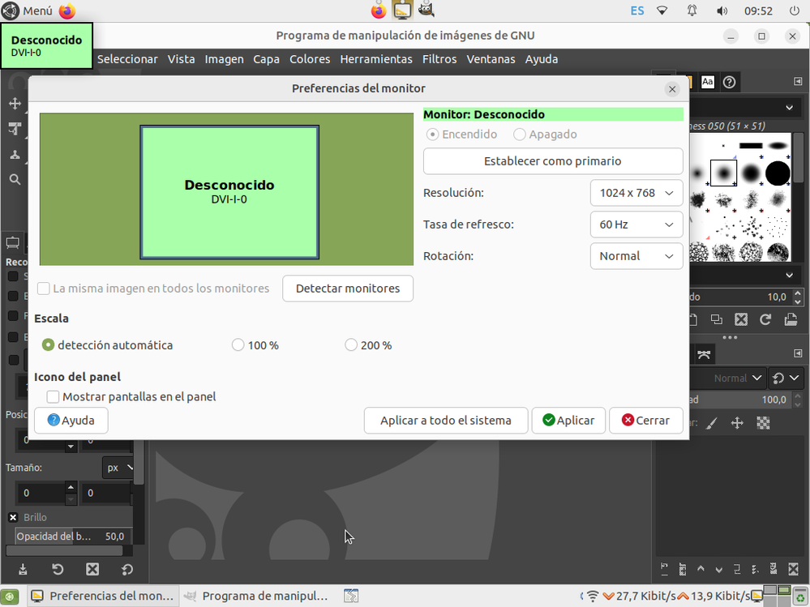Click the Aplicar button
Image resolution: width=810 pixels, height=607 pixels.
[x=568, y=420]
